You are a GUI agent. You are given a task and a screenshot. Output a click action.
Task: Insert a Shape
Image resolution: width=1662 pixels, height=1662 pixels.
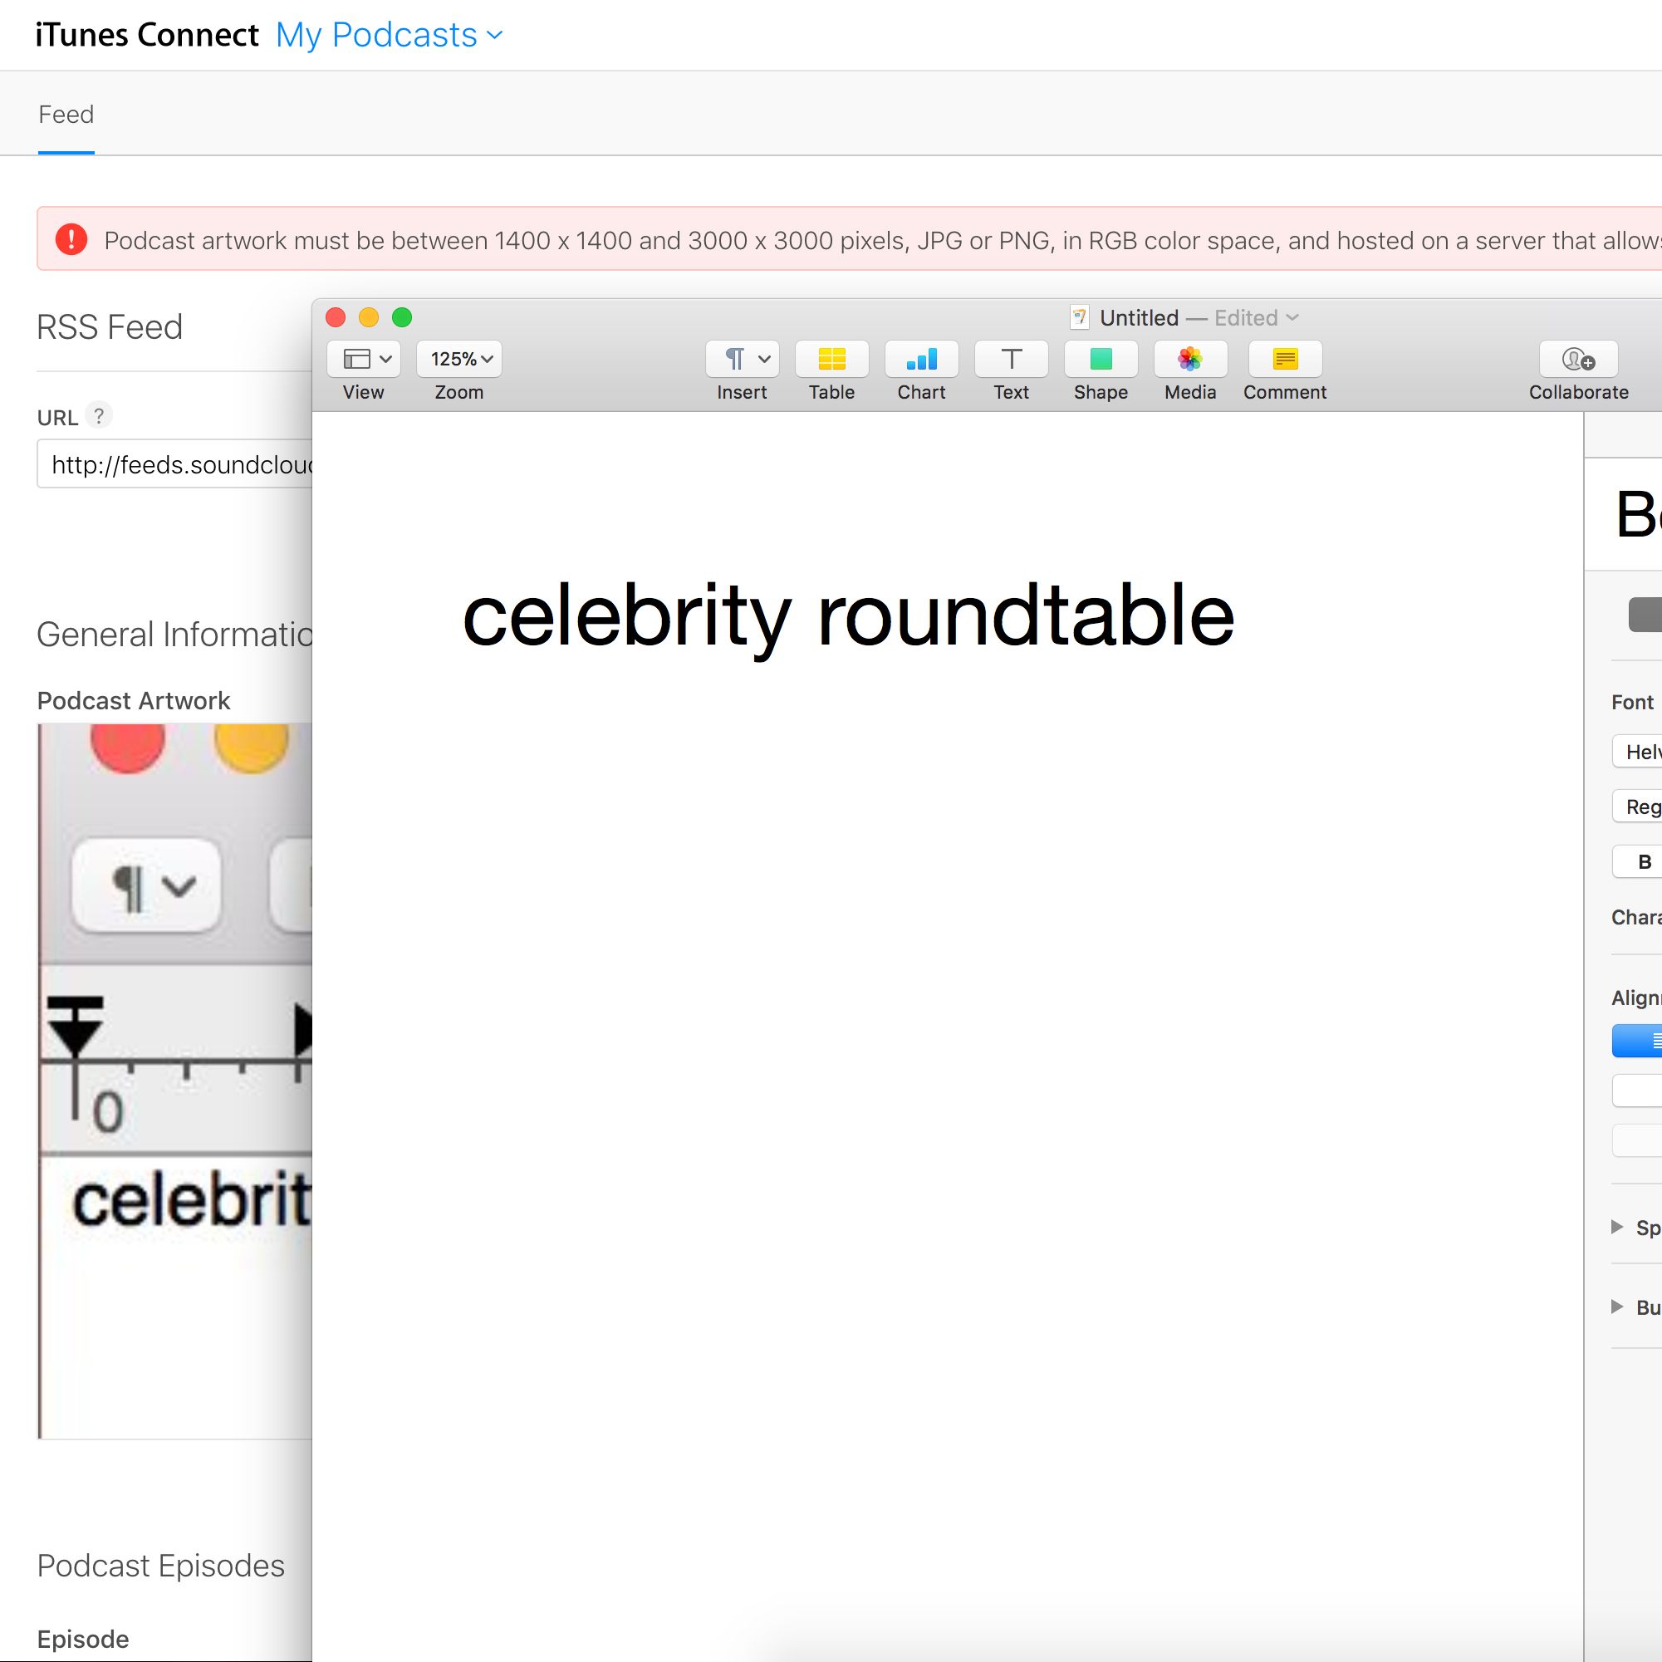pyautogui.click(x=1101, y=359)
